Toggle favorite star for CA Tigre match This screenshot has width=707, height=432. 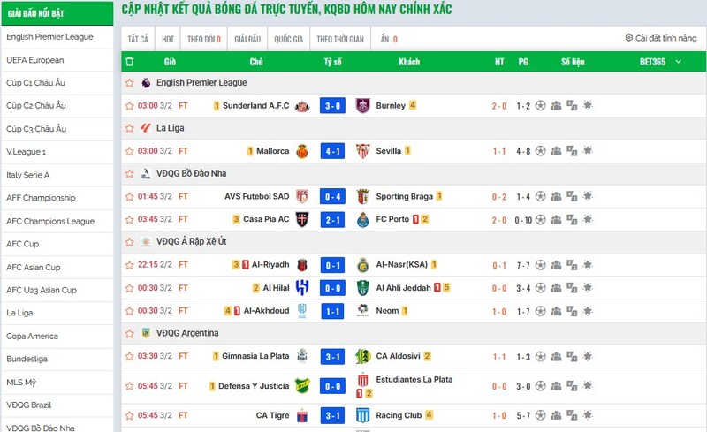point(130,415)
